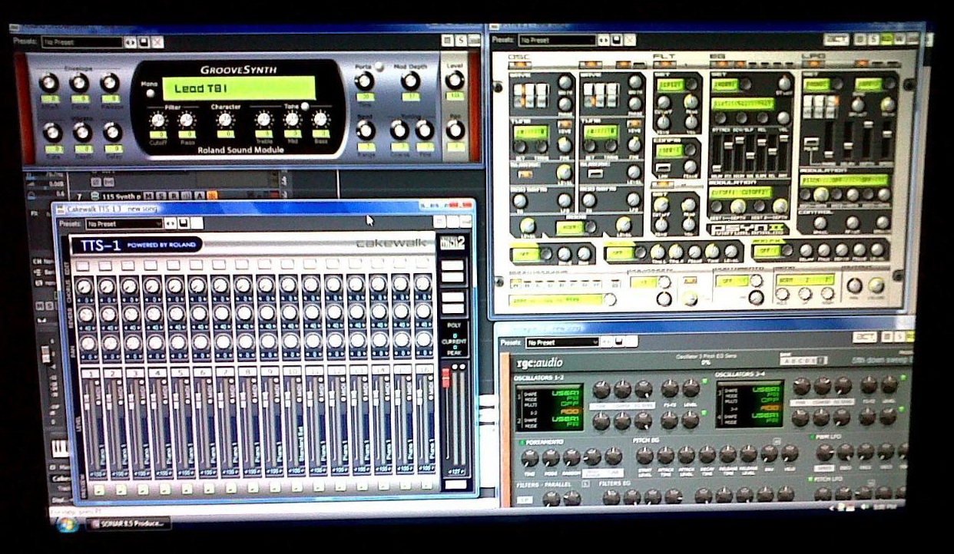954x554 pixels.
Task: Click GrooveSynth previous/next preset arrows icon
Action: point(130,42)
